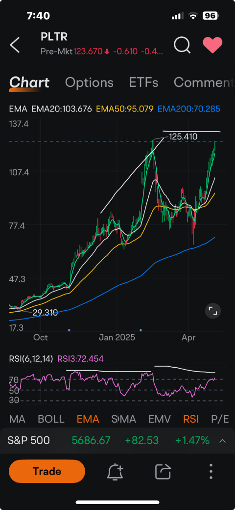Expand chart to fullscreen icon

click(x=213, y=311)
